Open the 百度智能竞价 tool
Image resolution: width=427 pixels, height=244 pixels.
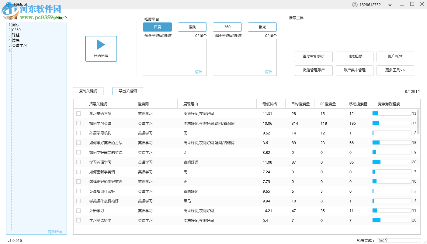pyautogui.click(x=314, y=57)
